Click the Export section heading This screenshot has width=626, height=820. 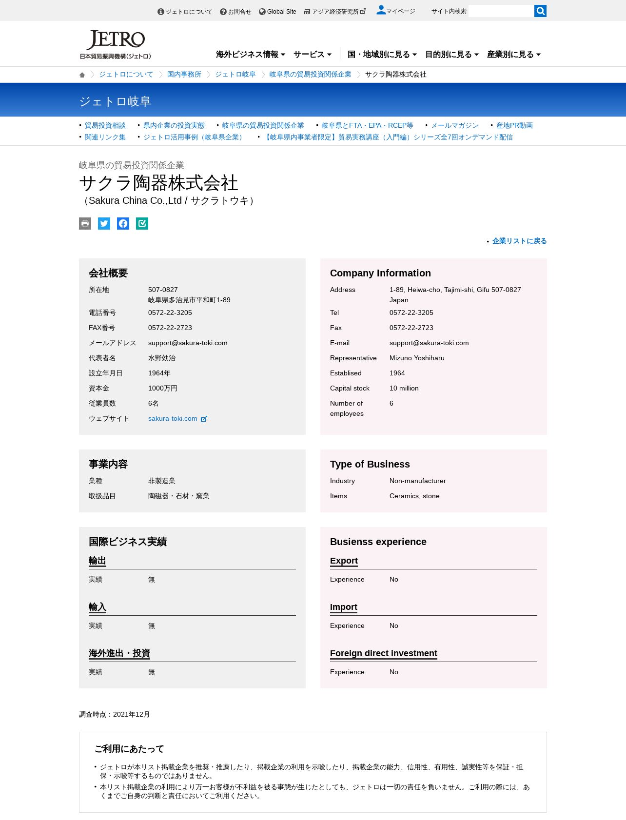(x=344, y=561)
